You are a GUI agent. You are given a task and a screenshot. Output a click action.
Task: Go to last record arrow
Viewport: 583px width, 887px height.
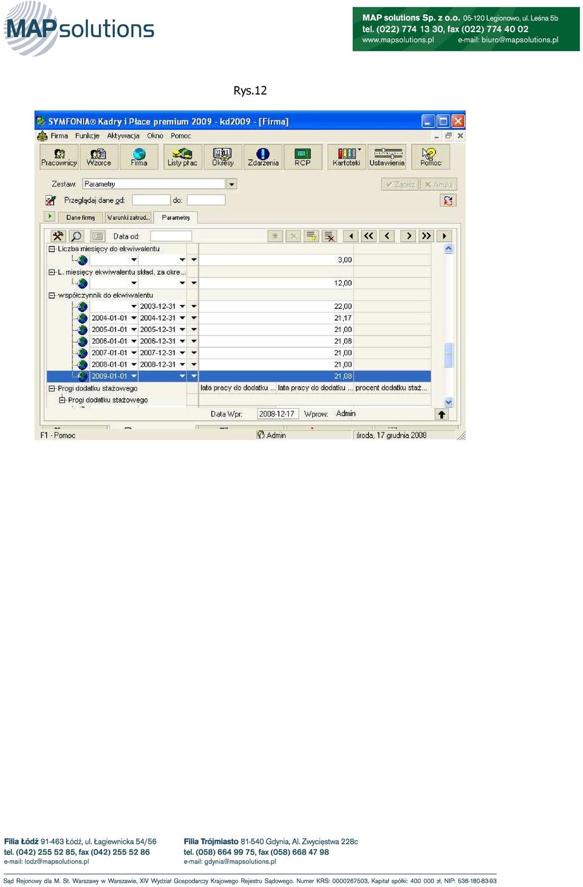click(445, 236)
